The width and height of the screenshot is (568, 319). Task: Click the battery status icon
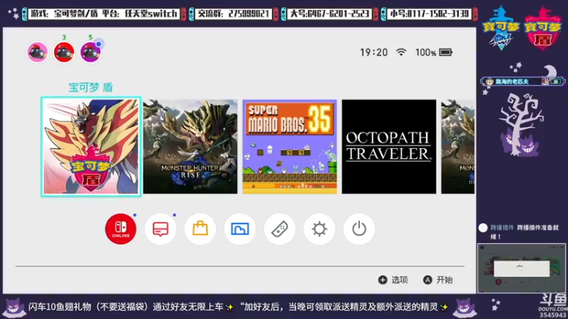[446, 52]
